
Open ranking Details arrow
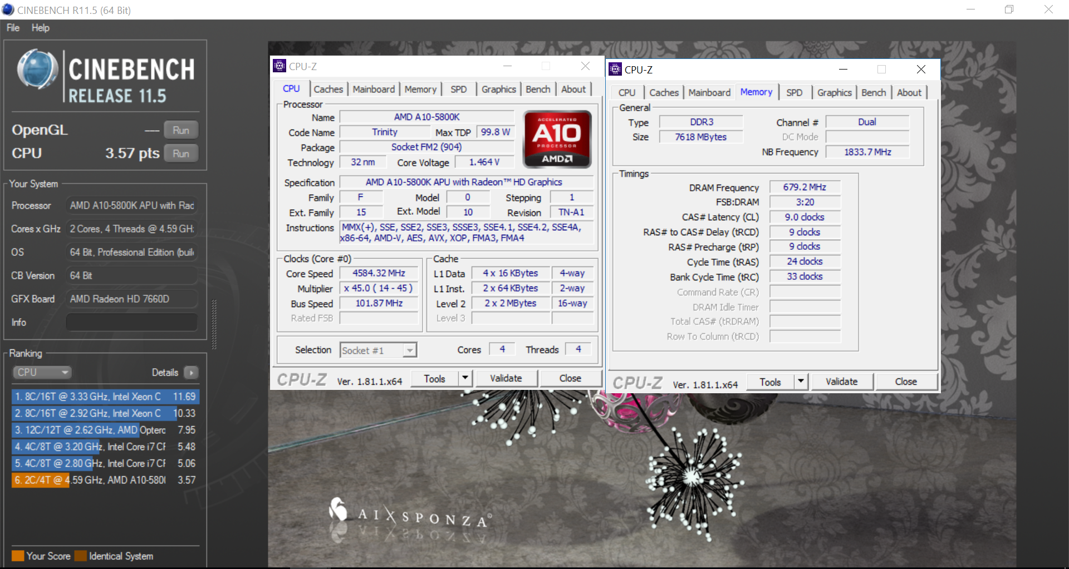click(191, 373)
